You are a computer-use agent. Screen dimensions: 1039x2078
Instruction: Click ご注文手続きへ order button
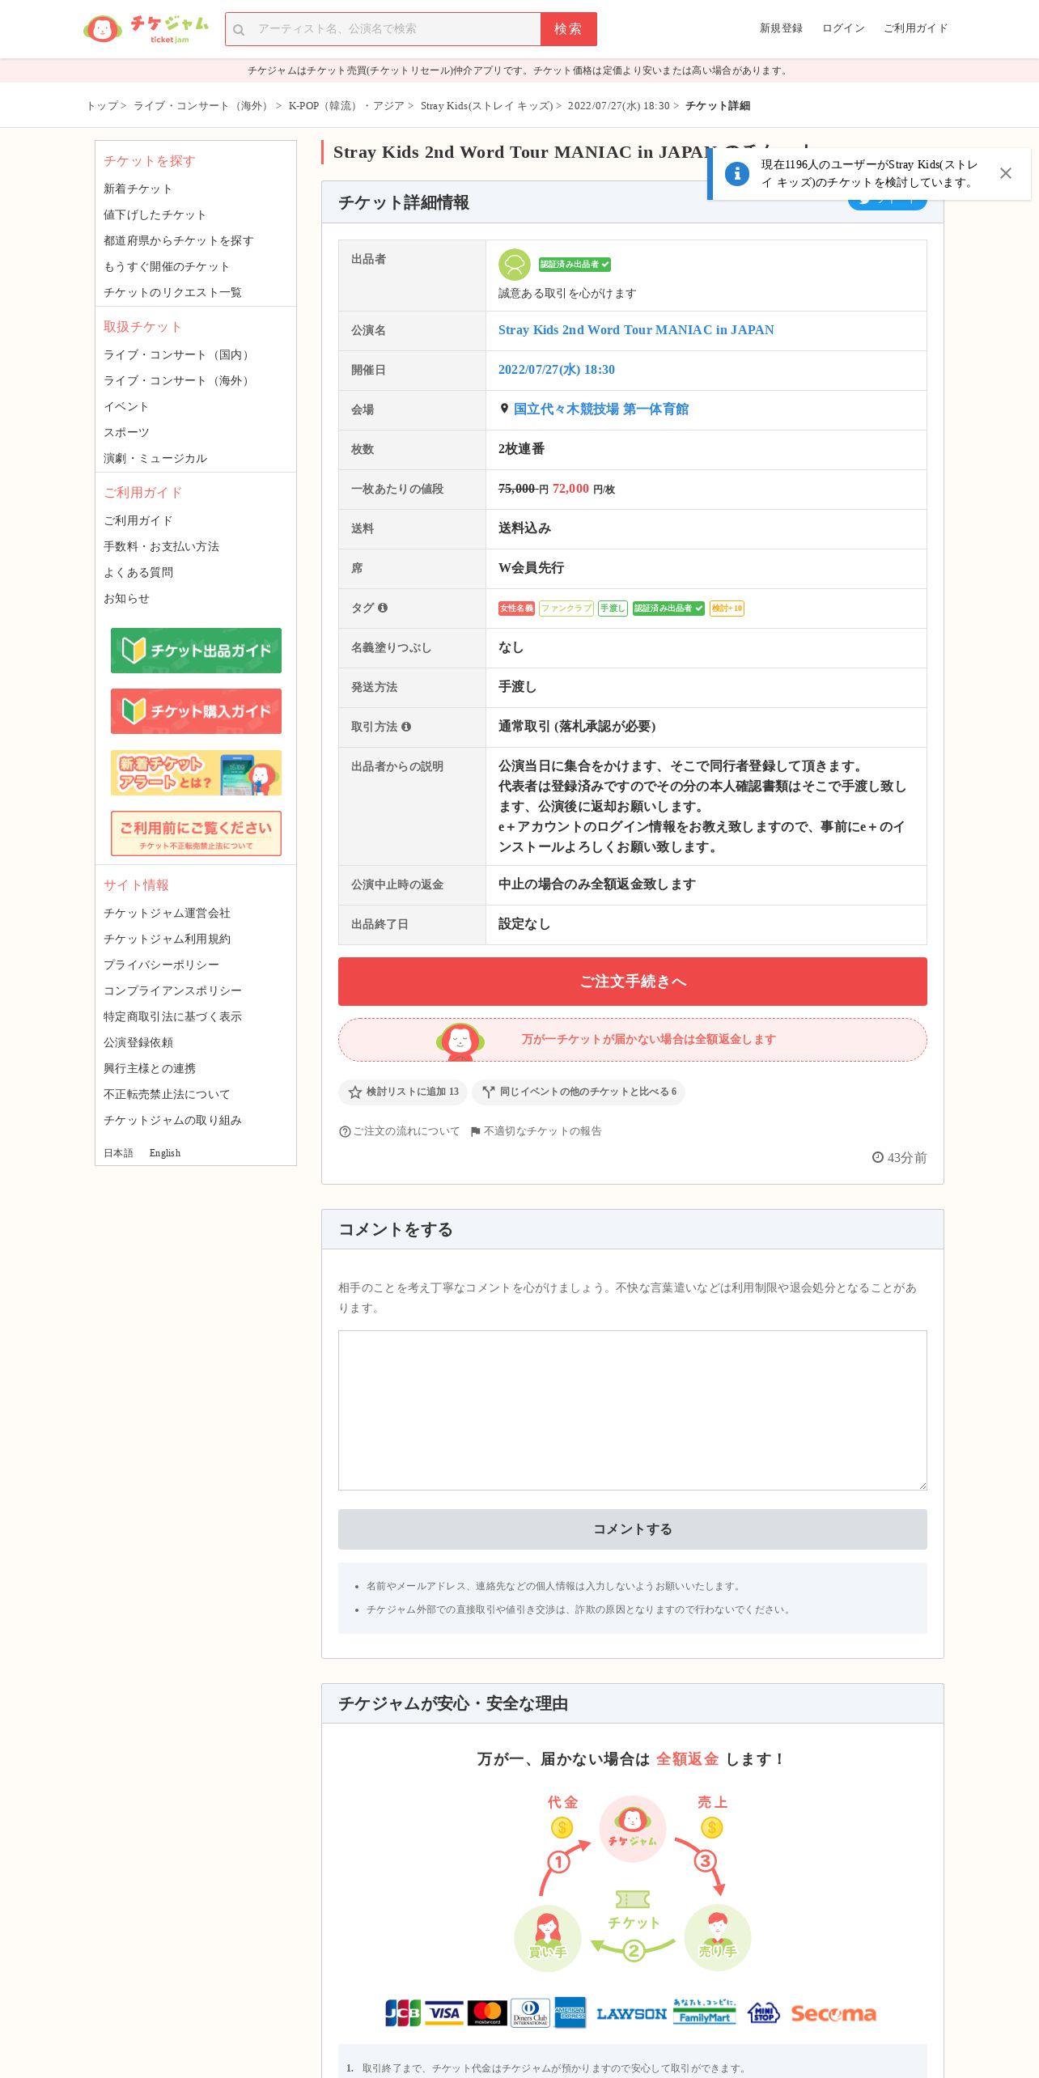tap(633, 982)
